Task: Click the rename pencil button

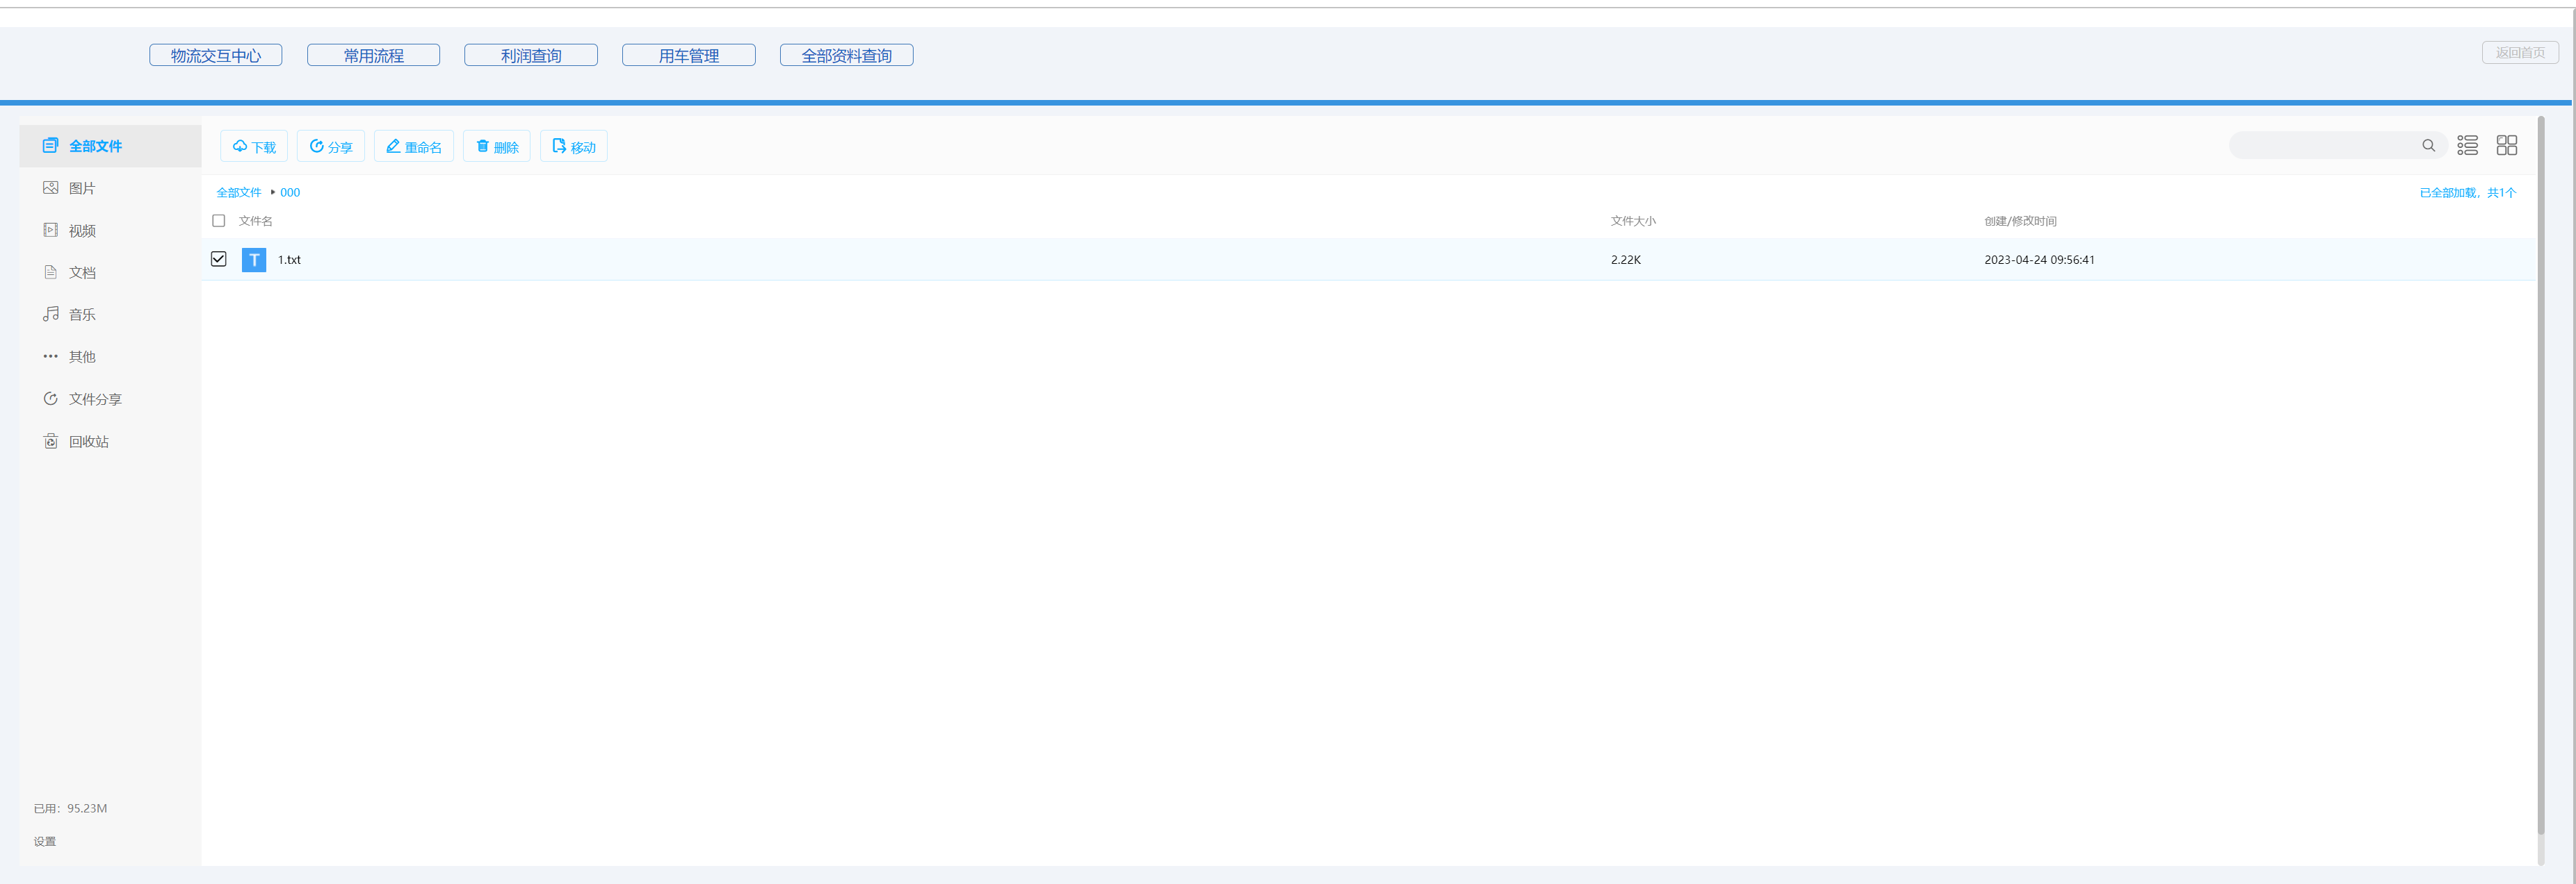Action: coord(413,147)
